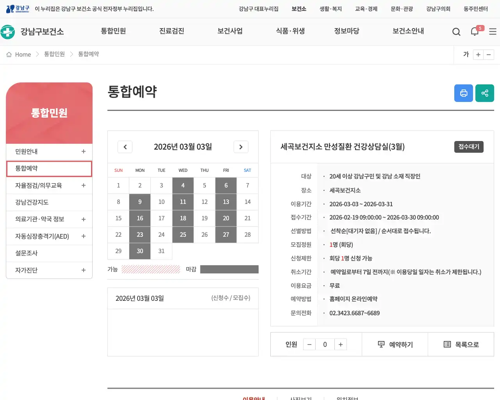Open the 진료검진 main menu
Image resolution: width=500 pixels, height=400 pixels.
click(171, 31)
